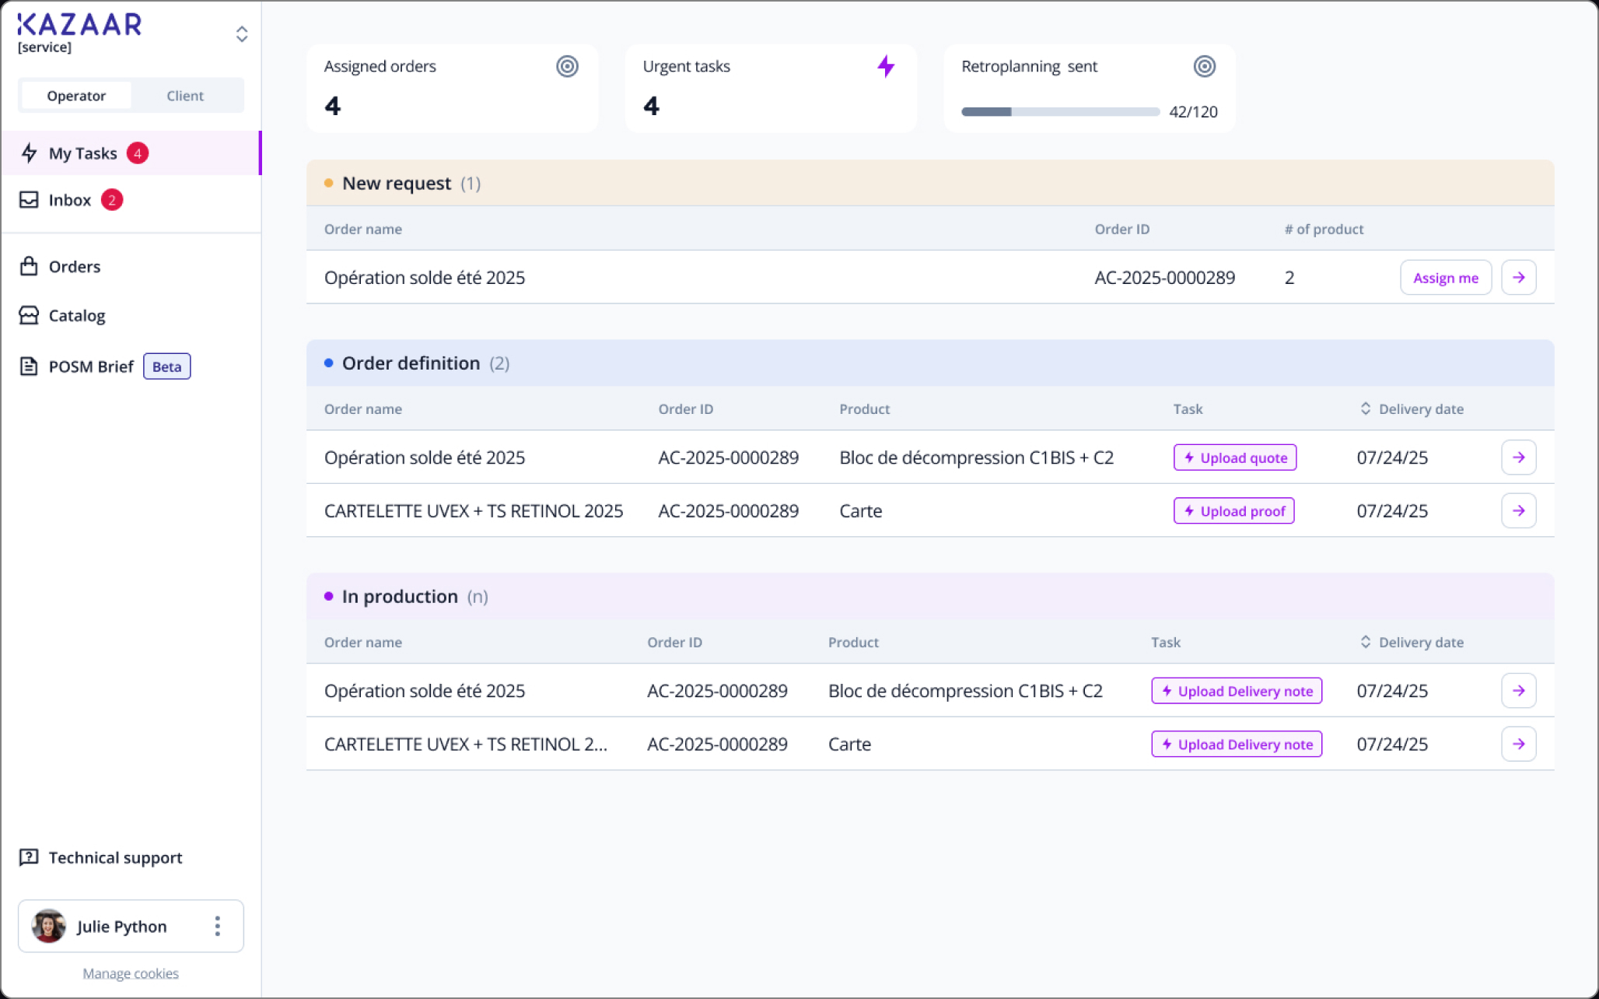This screenshot has height=999, width=1599.
Task: Click the Urgent tasks lightning bolt icon
Action: click(886, 66)
